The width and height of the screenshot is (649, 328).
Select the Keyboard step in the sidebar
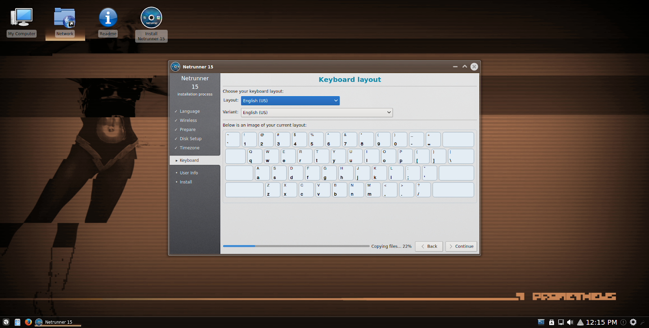tap(195, 160)
